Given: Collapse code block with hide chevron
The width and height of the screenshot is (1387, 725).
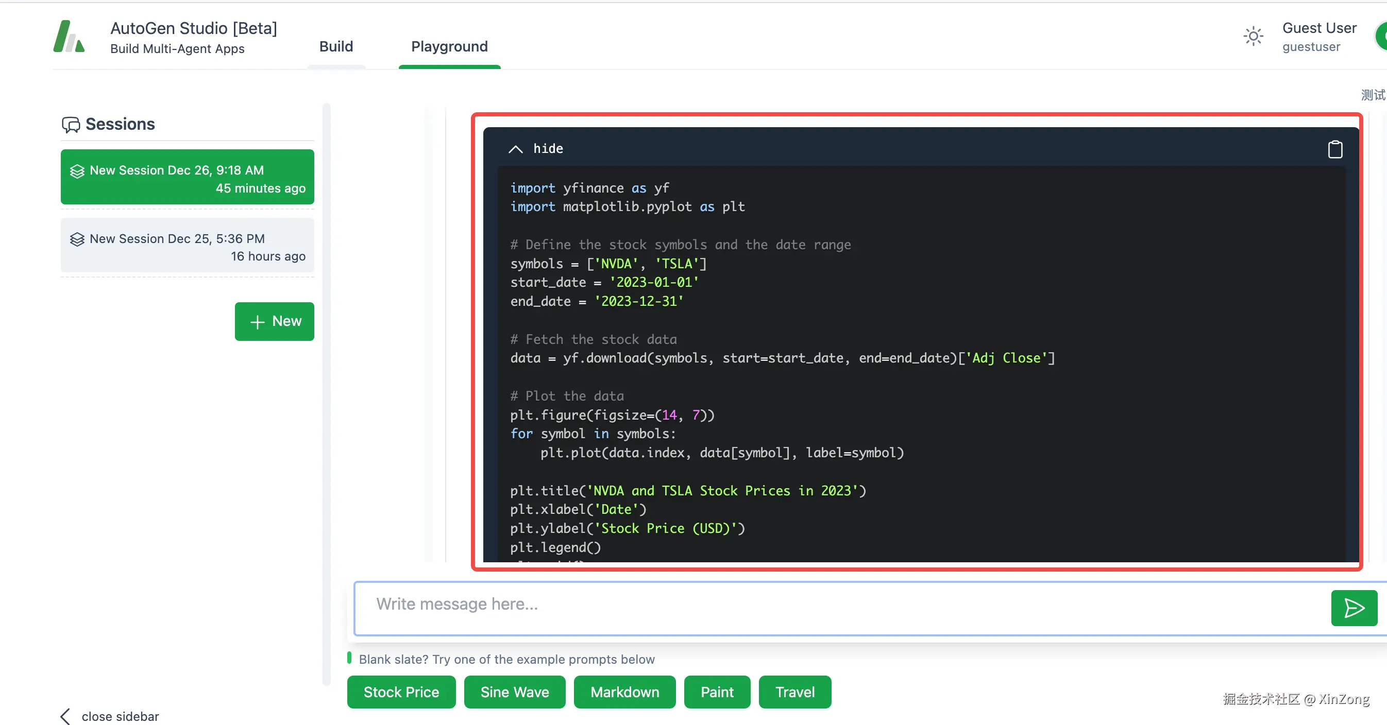Looking at the screenshot, I should (515, 149).
